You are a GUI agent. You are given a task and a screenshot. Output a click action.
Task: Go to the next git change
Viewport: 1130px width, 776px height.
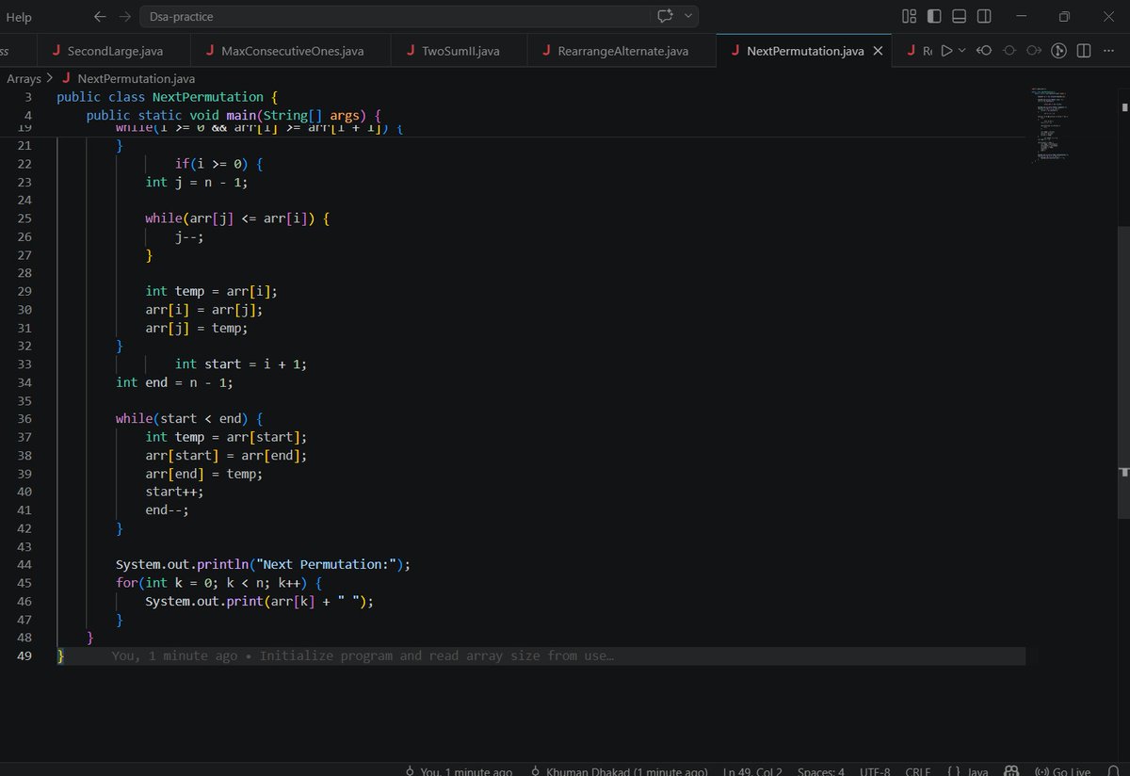pos(1033,51)
